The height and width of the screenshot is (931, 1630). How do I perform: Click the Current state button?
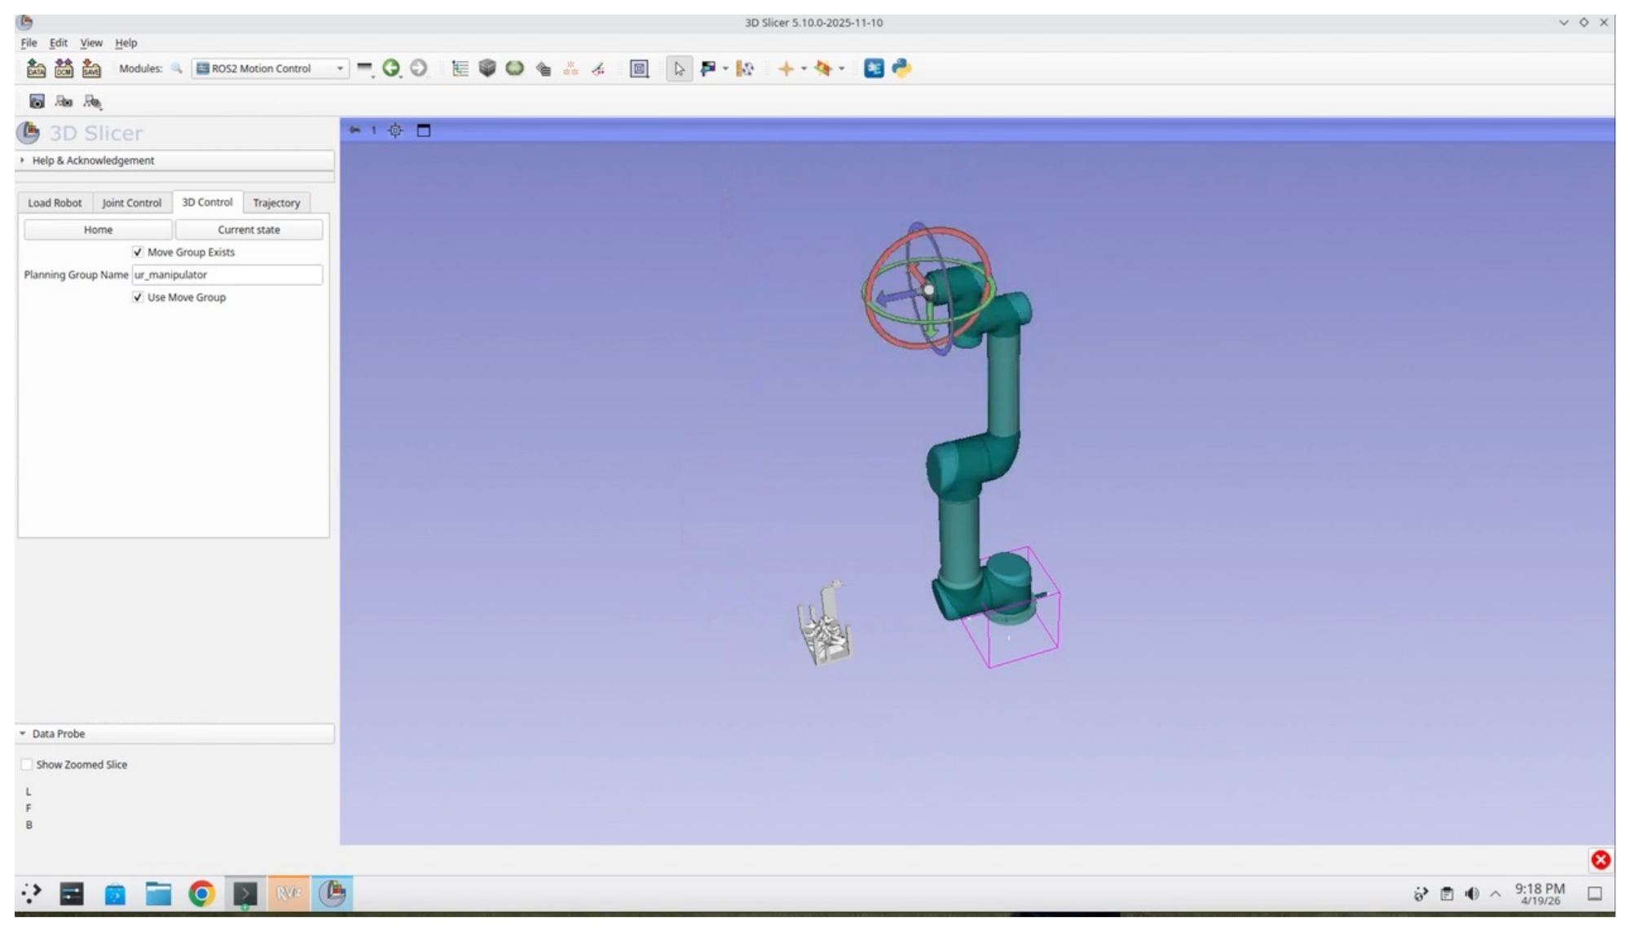coord(249,230)
